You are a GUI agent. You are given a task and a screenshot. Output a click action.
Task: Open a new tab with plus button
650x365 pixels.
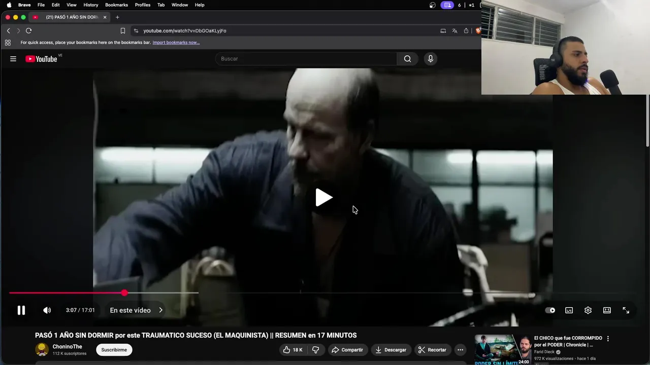coord(117,17)
